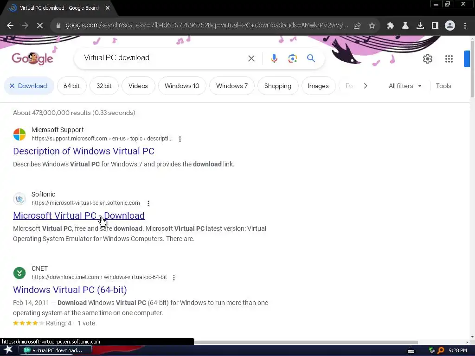The height and width of the screenshot is (356, 475).
Task: Click the keyboard icon in system tray
Action: [x=411, y=351]
